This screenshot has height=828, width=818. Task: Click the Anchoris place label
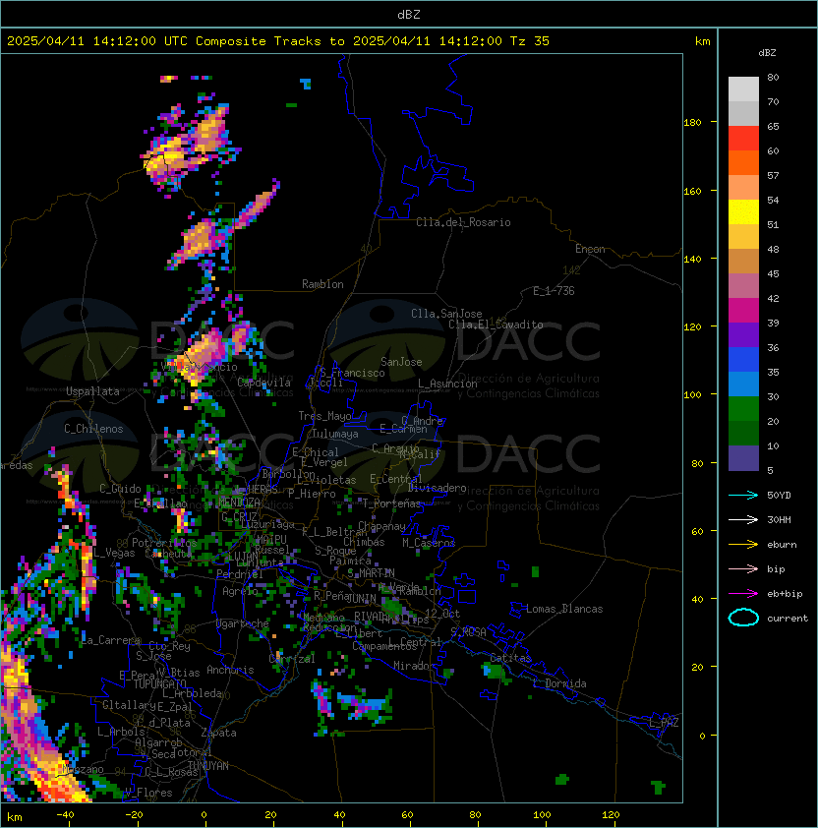230,670
